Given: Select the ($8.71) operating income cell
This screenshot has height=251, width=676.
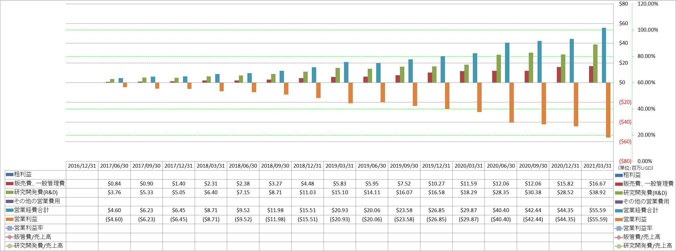Looking at the screenshot, I should click(x=211, y=219).
